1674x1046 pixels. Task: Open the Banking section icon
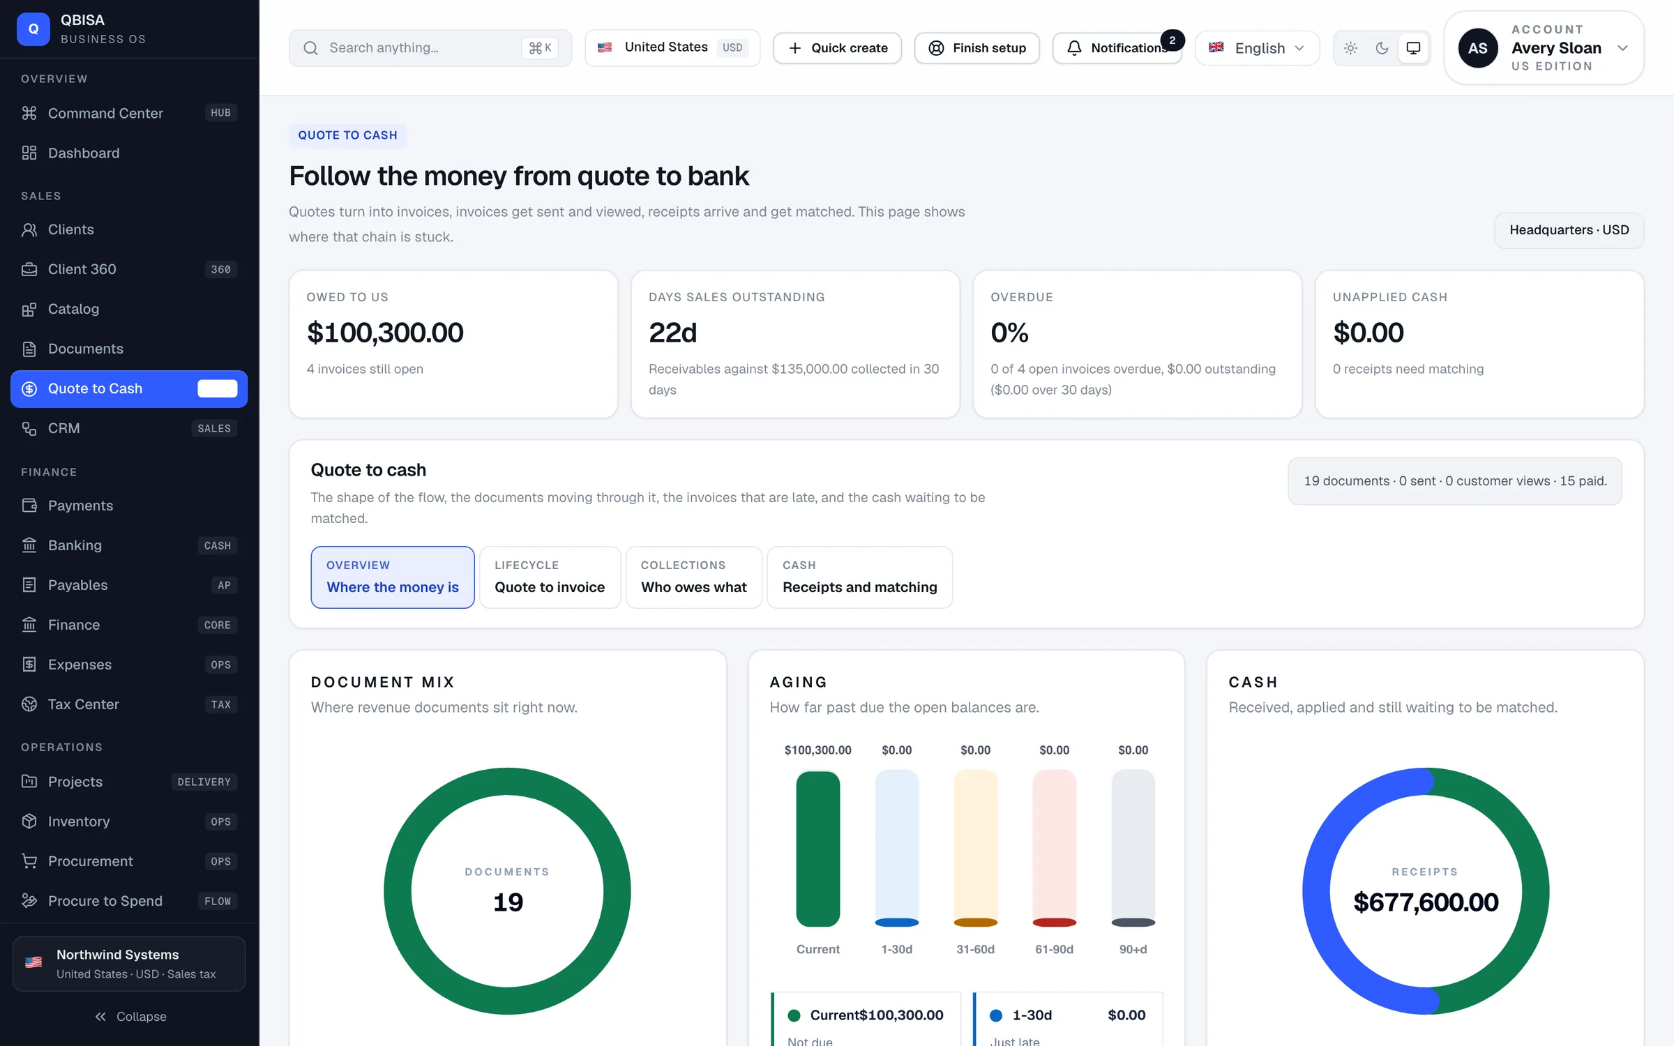tap(29, 545)
